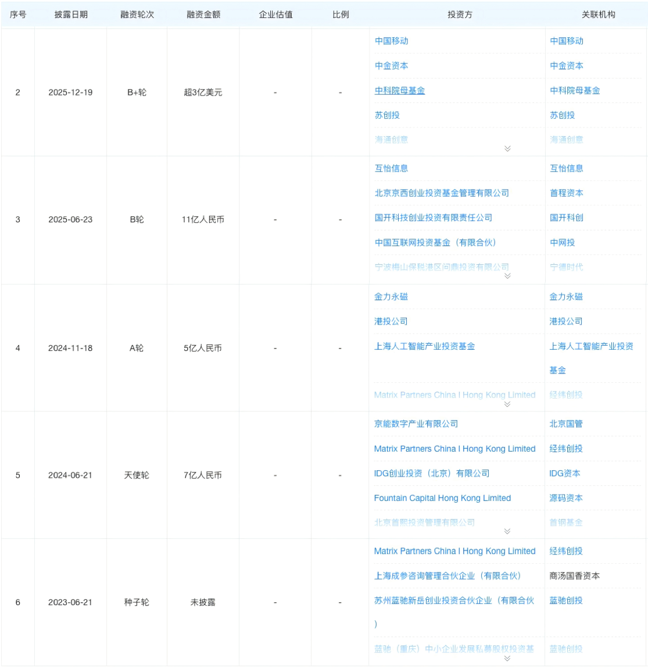Select amount cell 7亿人民币

(x=203, y=475)
